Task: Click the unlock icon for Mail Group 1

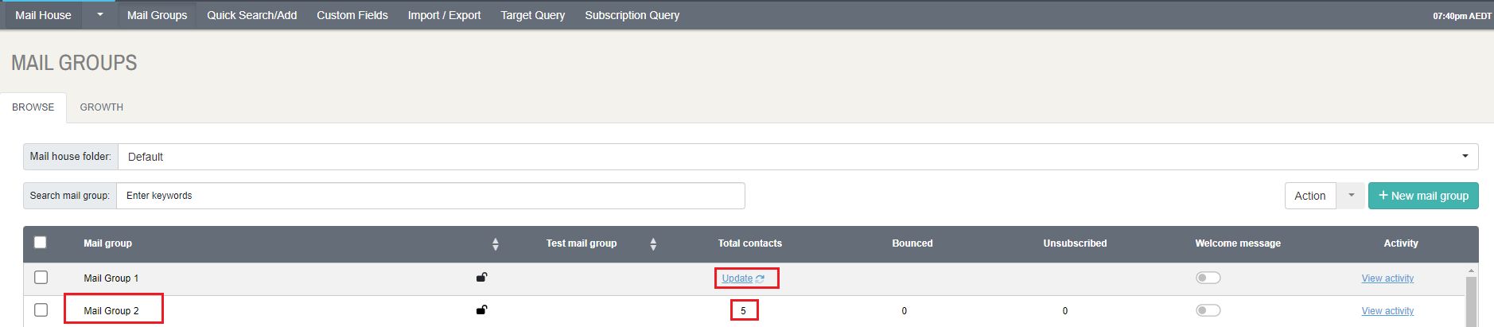Action: (481, 278)
